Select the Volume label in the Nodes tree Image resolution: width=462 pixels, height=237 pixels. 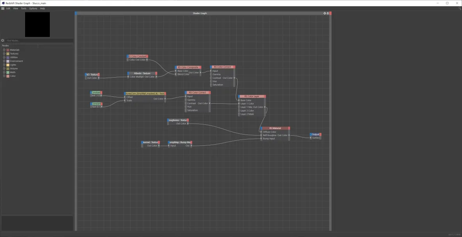[14, 69]
